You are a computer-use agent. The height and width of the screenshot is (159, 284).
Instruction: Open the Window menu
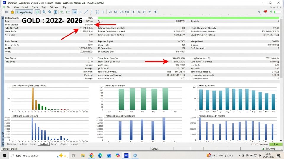(54, 7)
